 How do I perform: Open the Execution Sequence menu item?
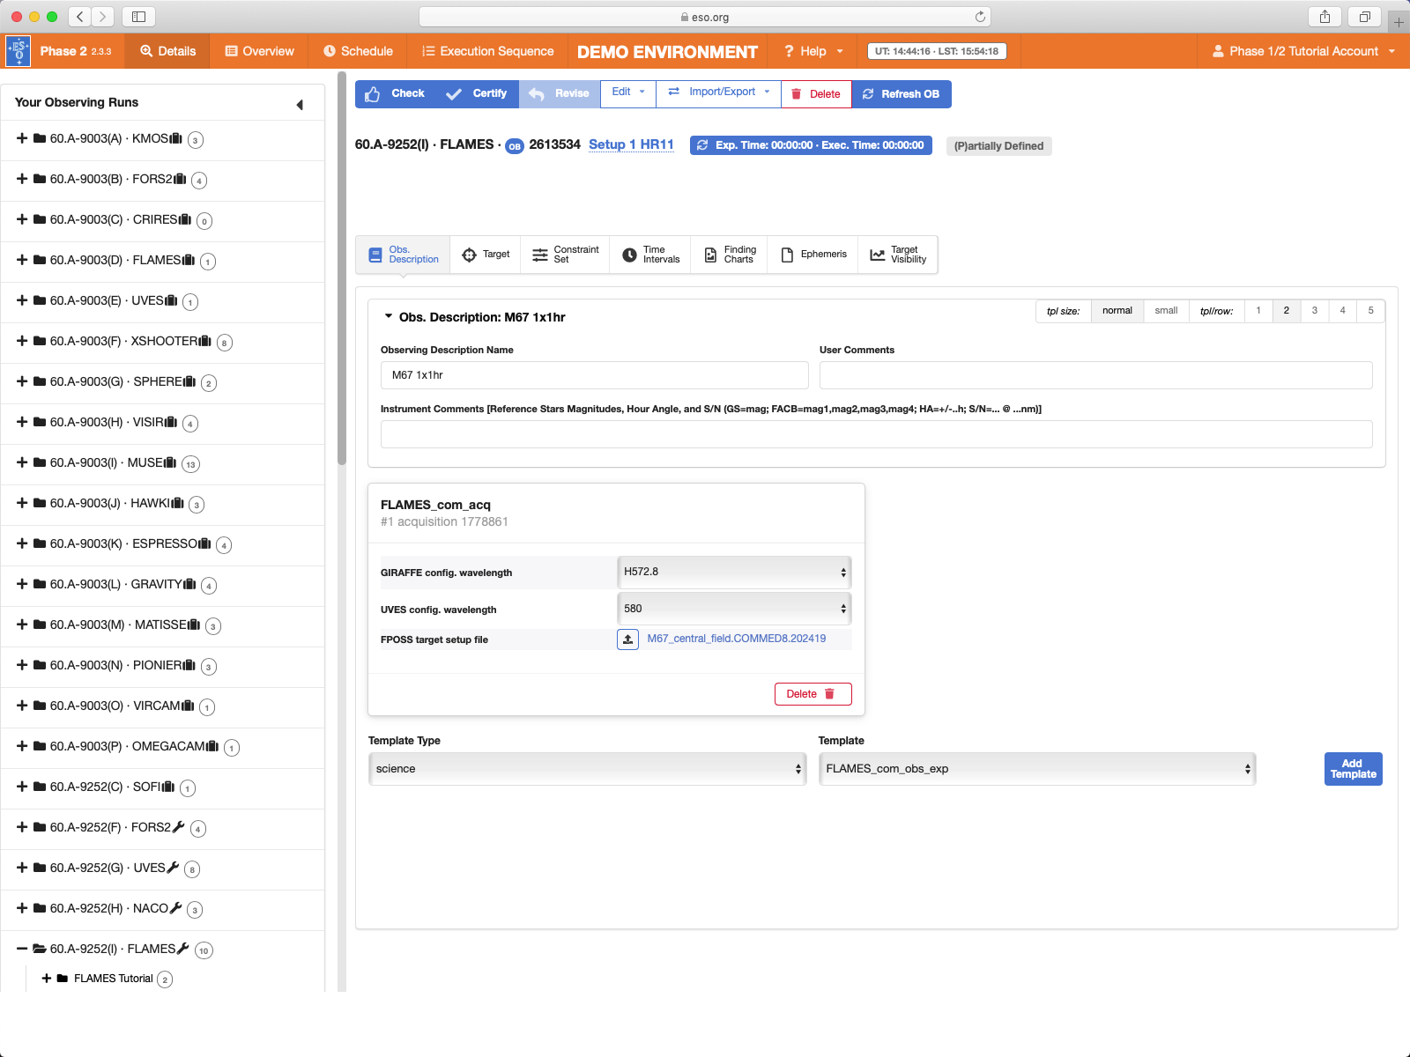pos(487,51)
